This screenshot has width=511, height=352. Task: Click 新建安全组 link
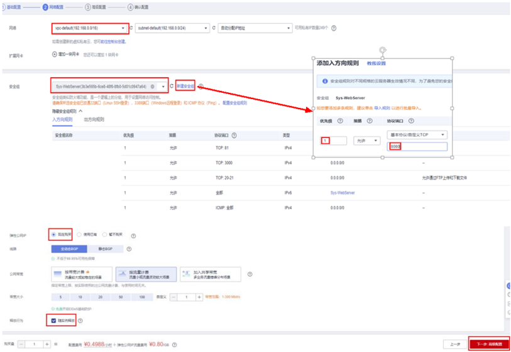(x=185, y=86)
